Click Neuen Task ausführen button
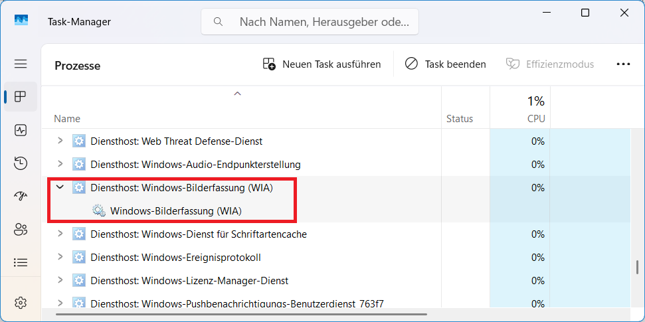 (322, 64)
